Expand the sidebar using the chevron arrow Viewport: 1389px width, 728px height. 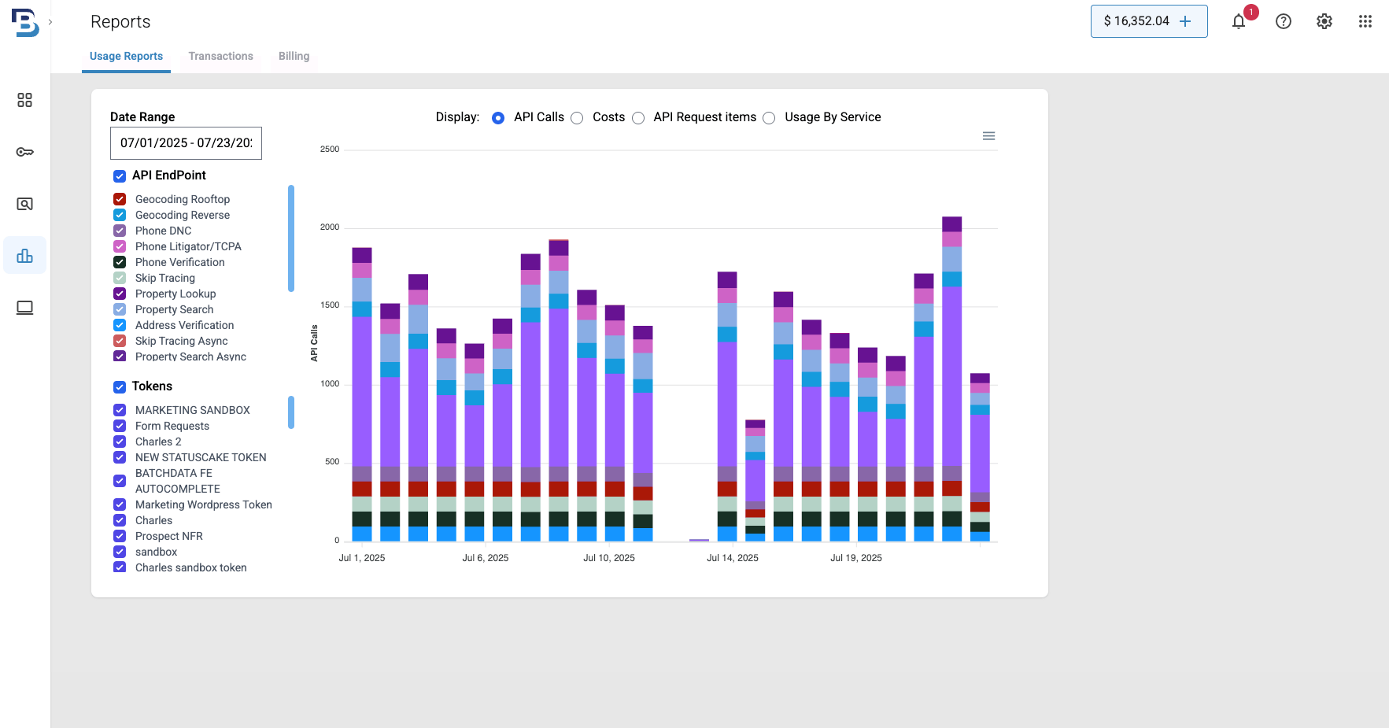(x=50, y=22)
